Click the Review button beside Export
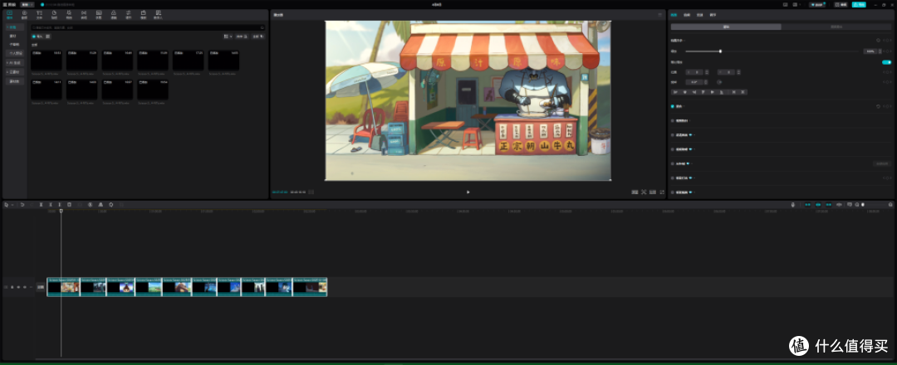 tap(841, 5)
